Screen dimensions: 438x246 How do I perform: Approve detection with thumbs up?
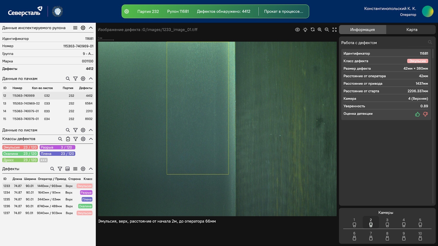pyautogui.click(x=417, y=114)
